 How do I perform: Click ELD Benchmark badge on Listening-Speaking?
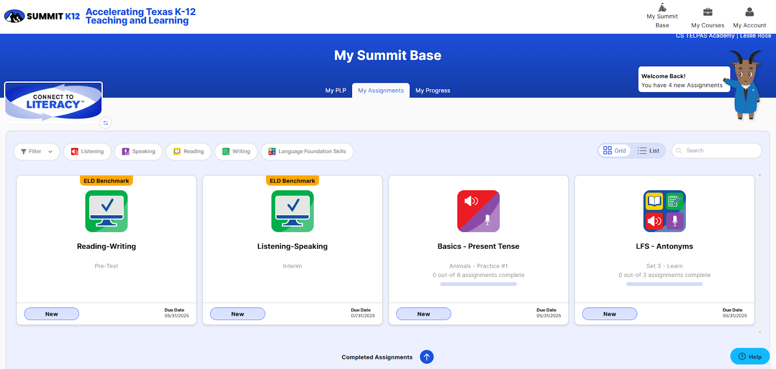292,181
